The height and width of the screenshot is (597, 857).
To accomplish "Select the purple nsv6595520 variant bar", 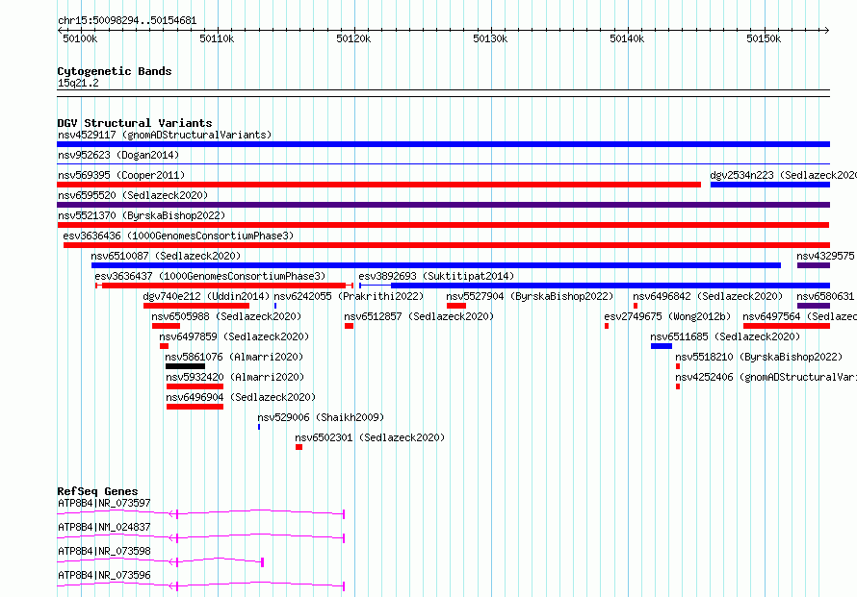I will [443, 205].
